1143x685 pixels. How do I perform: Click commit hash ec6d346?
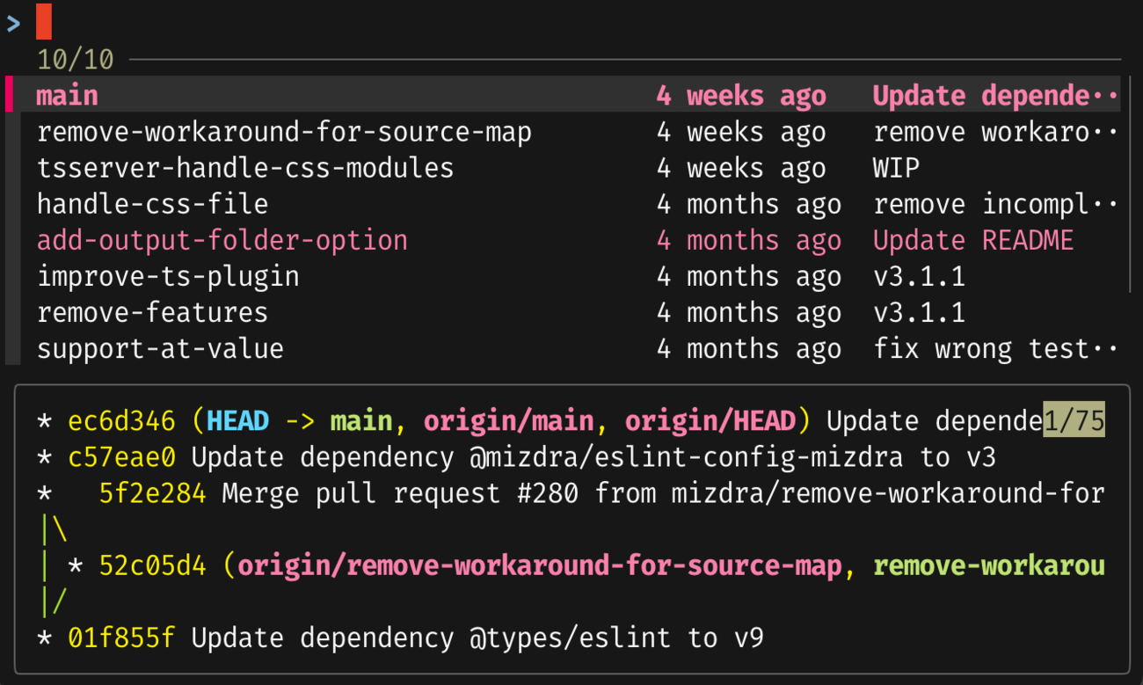(121, 421)
